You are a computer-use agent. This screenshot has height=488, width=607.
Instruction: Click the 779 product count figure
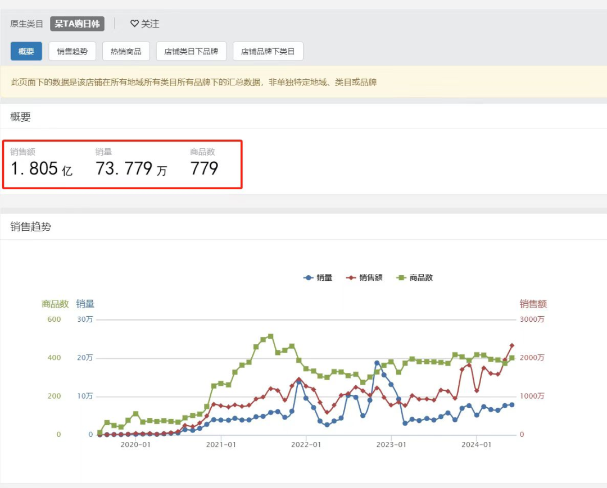pos(204,168)
